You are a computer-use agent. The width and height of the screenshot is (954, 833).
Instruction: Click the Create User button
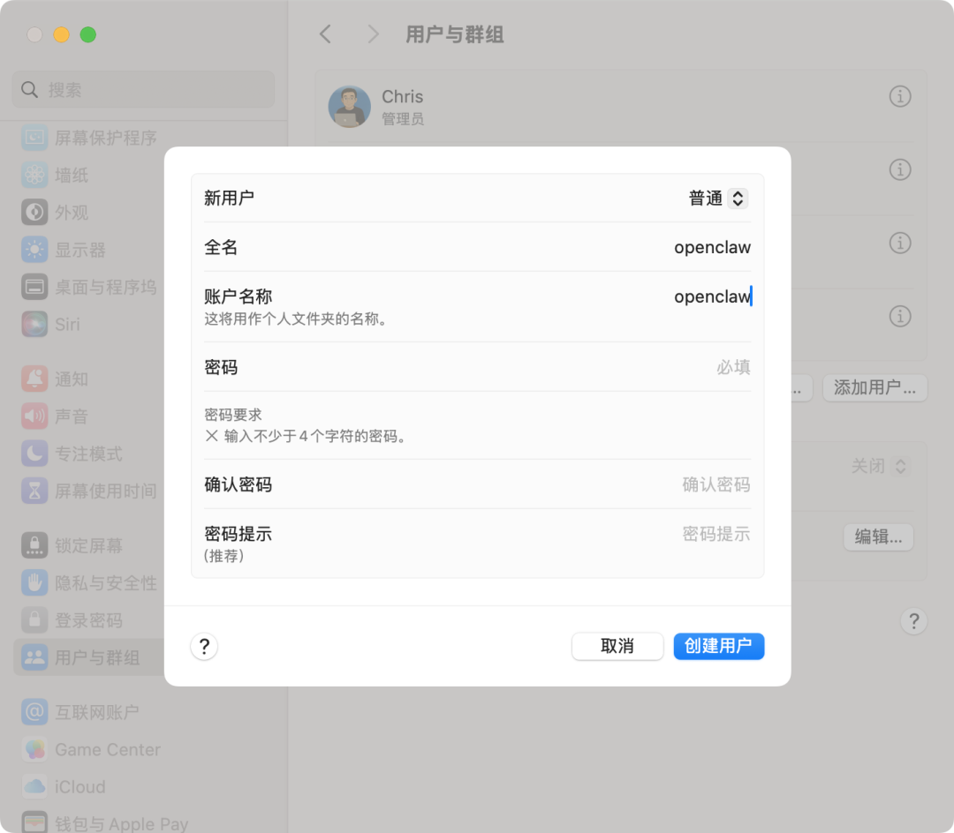pyautogui.click(x=718, y=646)
